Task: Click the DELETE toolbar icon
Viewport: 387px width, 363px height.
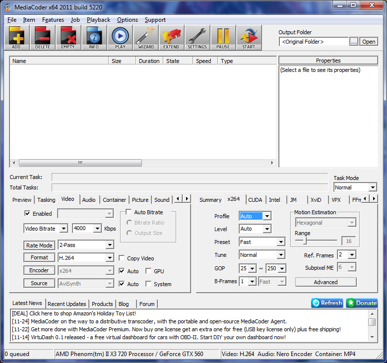Action: coord(43,38)
